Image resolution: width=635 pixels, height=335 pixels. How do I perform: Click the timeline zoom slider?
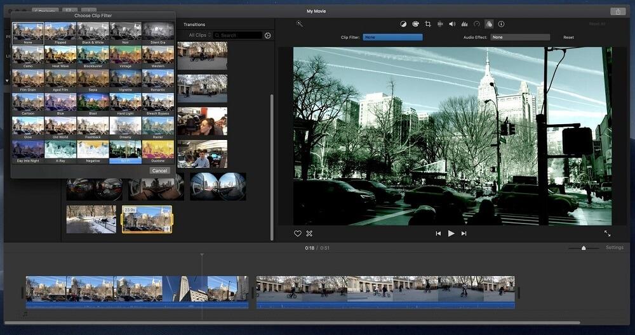[584, 248]
